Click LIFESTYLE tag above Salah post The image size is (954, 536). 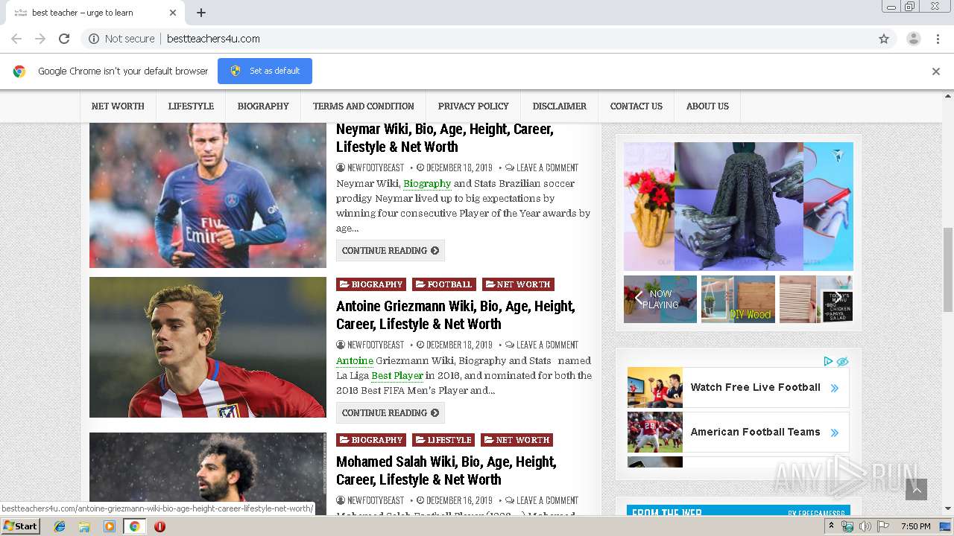[x=443, y=440]
